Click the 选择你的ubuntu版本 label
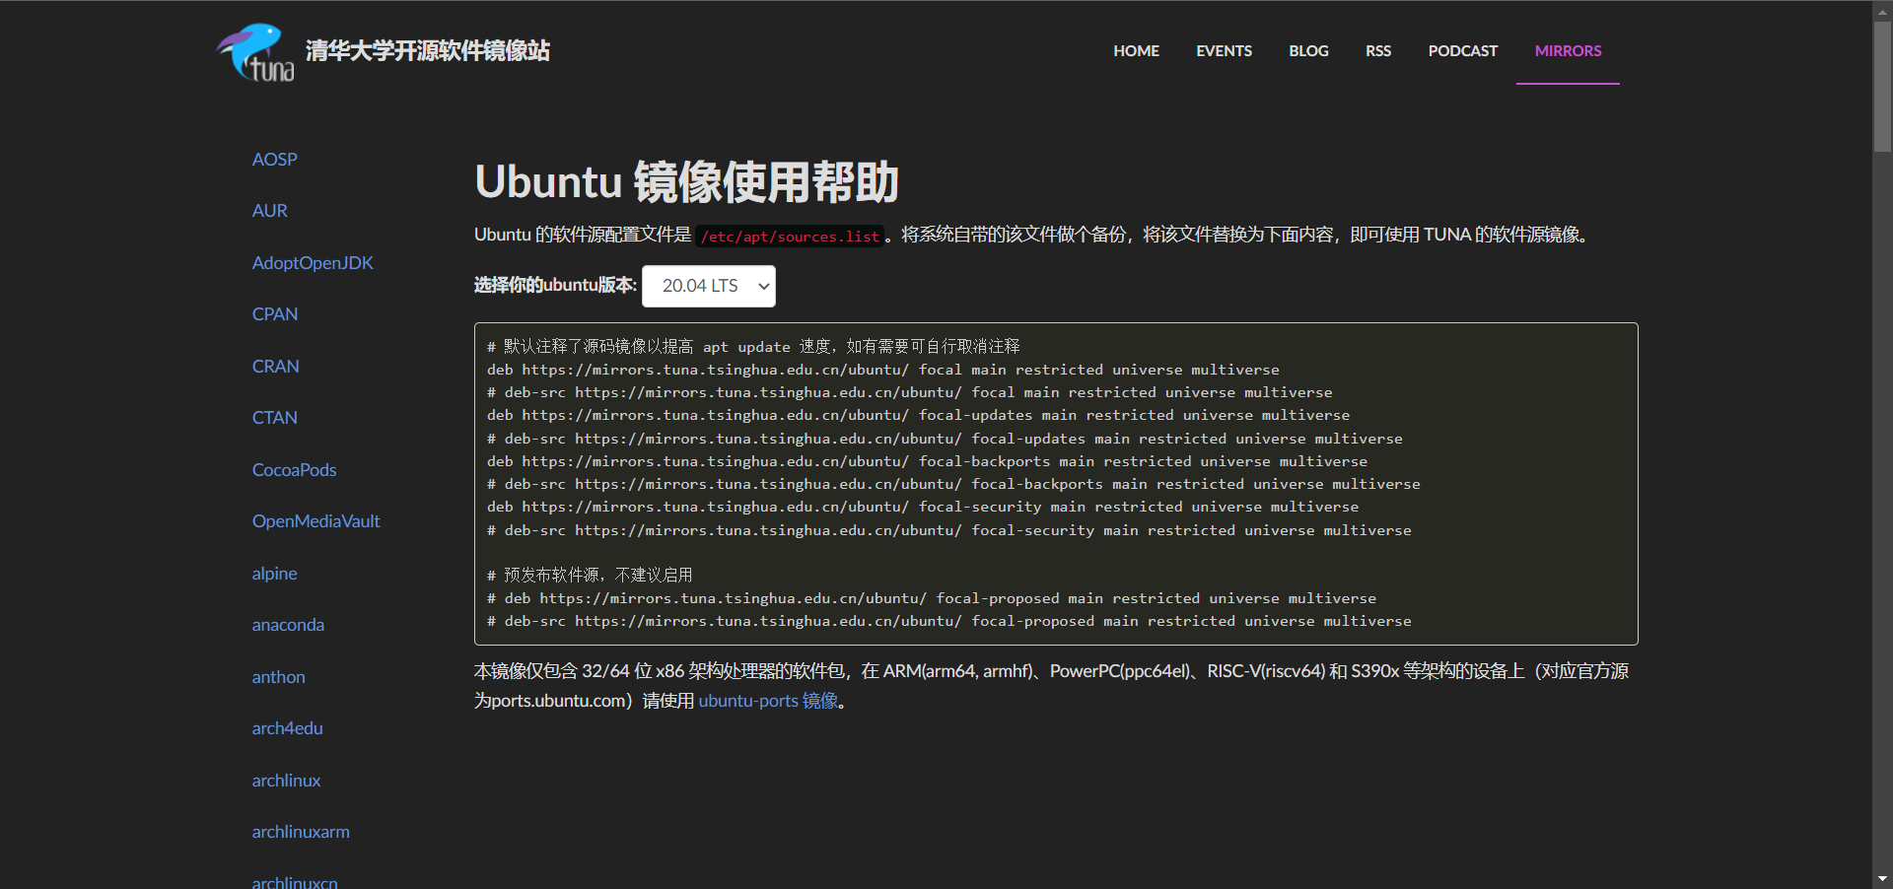1893x889 pixels. point(555,285)
